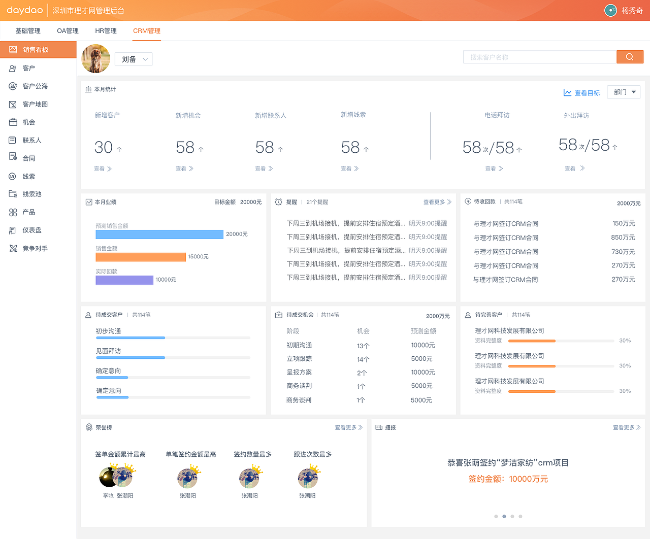Click the 待收回款 yen coin icon
This screenshot has width=650, height=539.
click(x=468, y=201)
